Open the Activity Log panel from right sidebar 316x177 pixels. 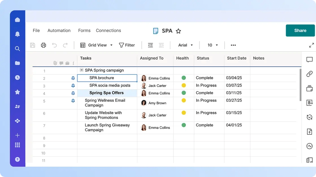click(310, 146)
